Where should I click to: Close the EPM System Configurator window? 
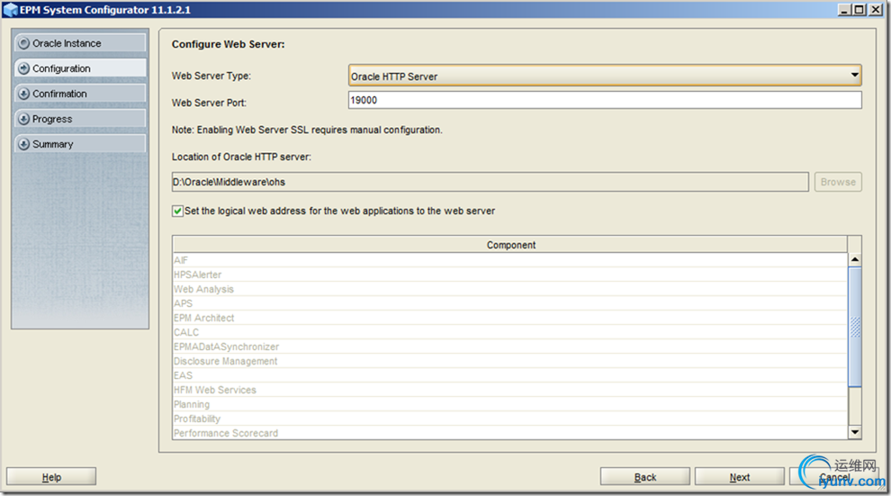pos(876,10)
